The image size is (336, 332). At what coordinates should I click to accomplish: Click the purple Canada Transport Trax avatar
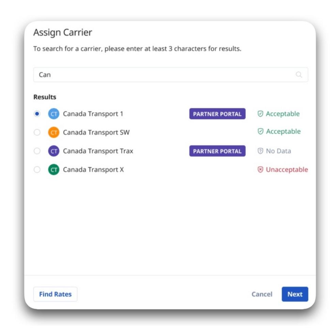pyautogui.click(x=54, y=151)
